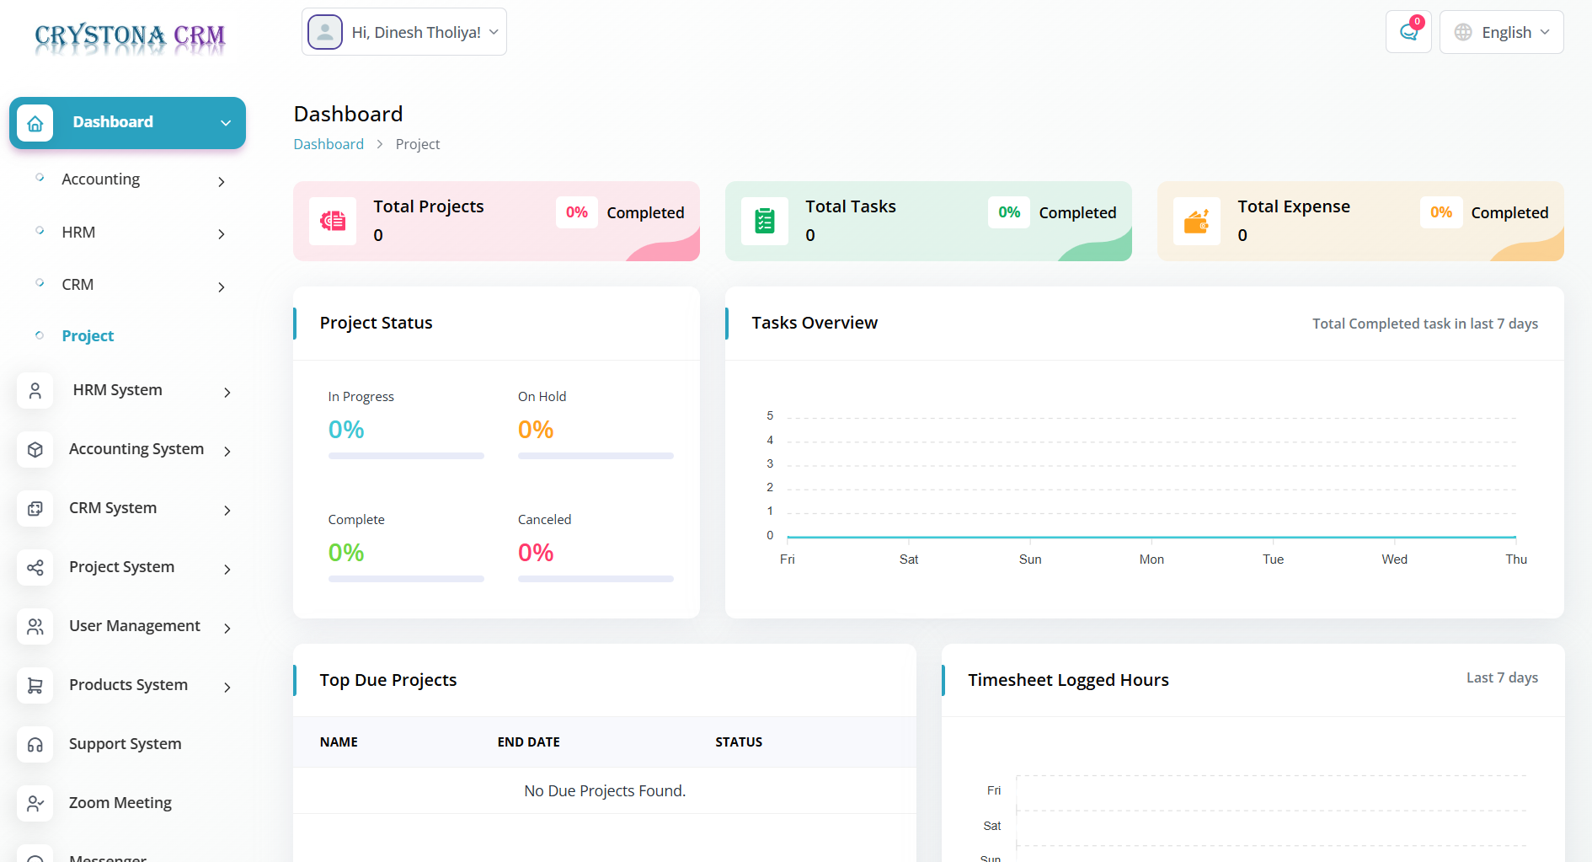Click the Products System cart icon
Viewport: 1592px width, 862px height.
[x=35, y=686]
